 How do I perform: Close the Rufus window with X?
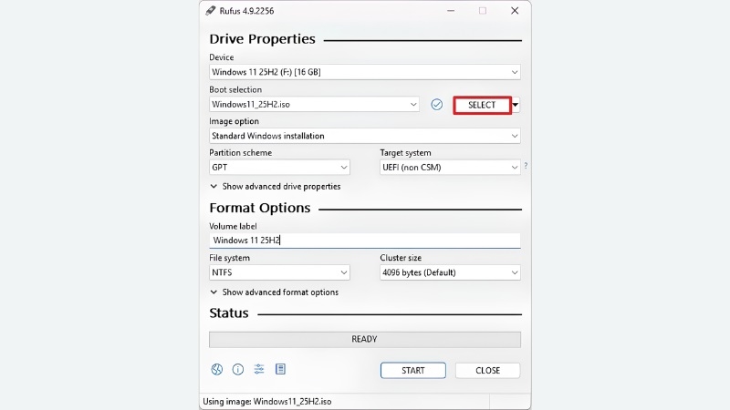click(x=515, y=11)
